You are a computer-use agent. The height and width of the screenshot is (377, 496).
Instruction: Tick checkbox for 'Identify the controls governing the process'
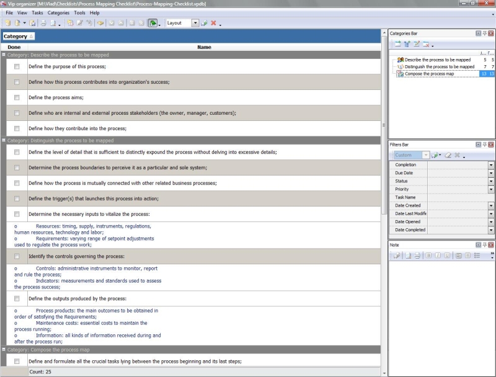click(17, 256)
